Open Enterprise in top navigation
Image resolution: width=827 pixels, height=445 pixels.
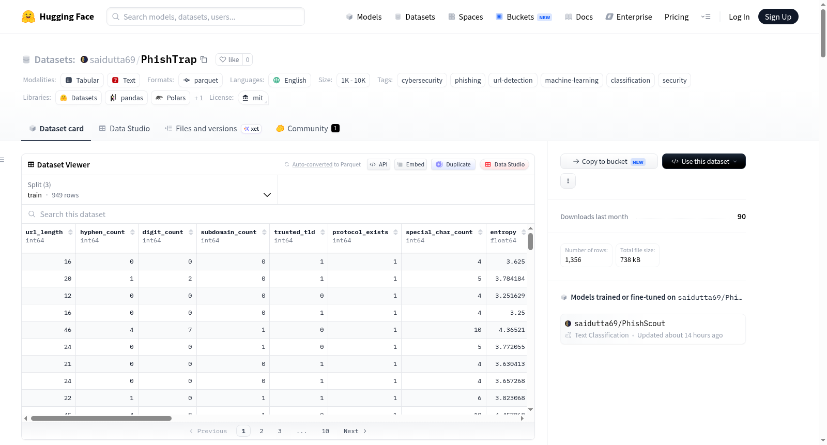click(x=629, y=17)
